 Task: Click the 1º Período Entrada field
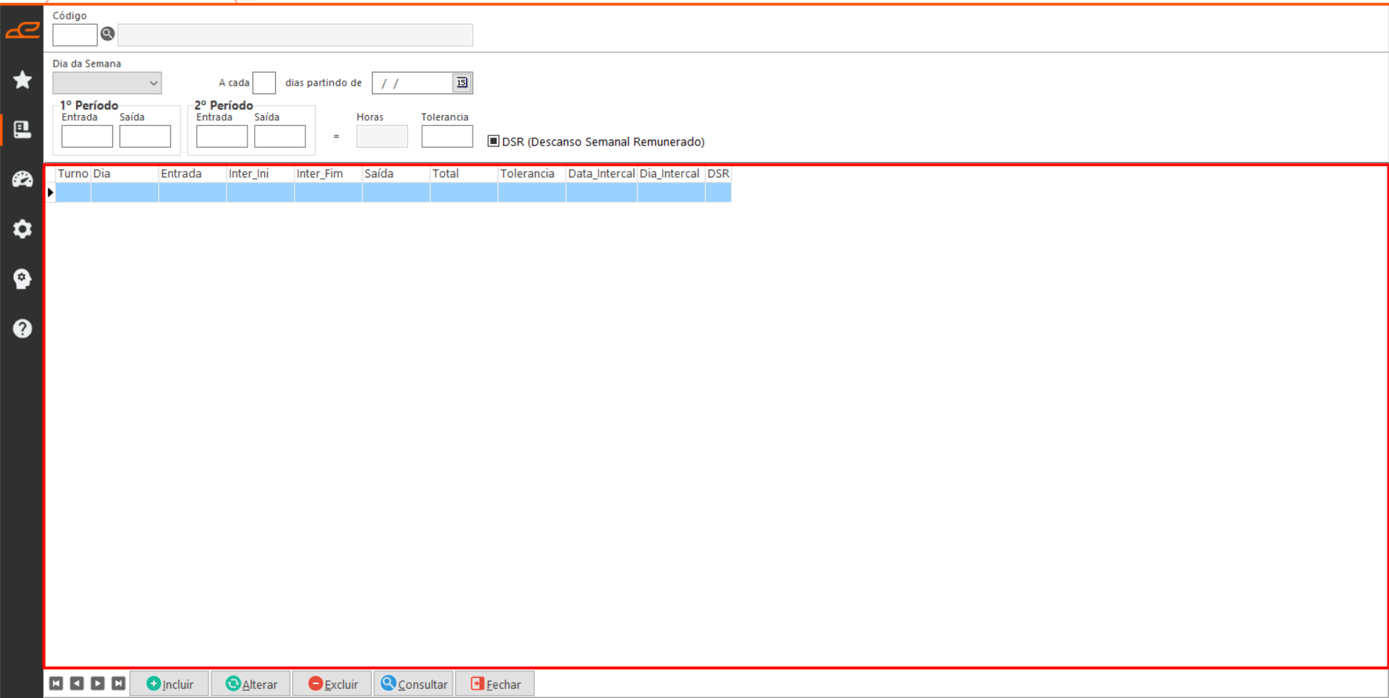87,136
